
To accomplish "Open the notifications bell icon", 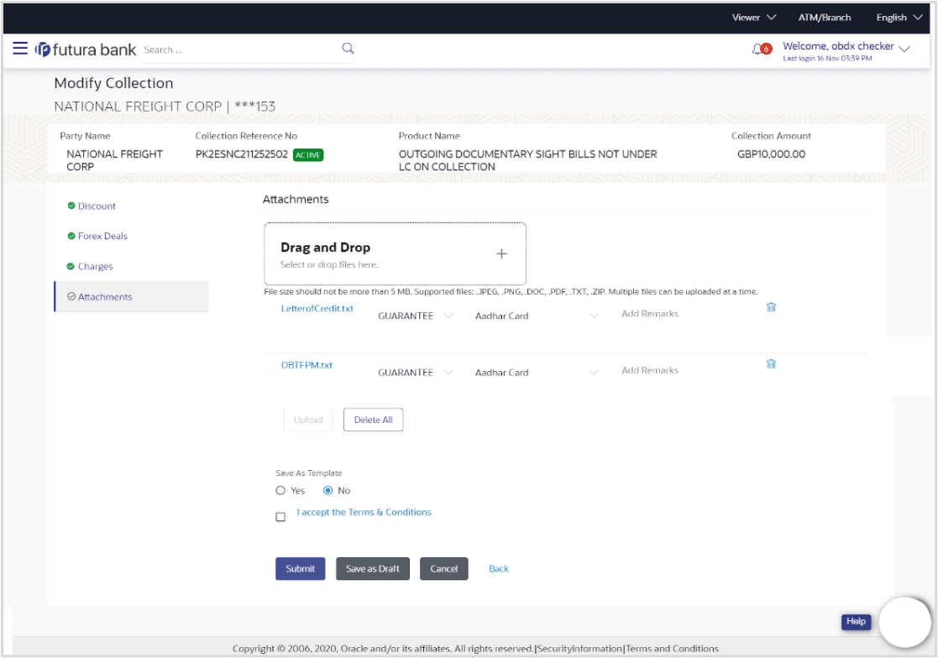I will (758, 50).
